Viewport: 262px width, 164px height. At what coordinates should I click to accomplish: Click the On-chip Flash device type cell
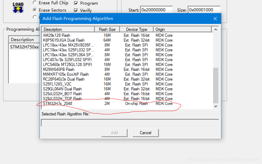tap(136, 104)
